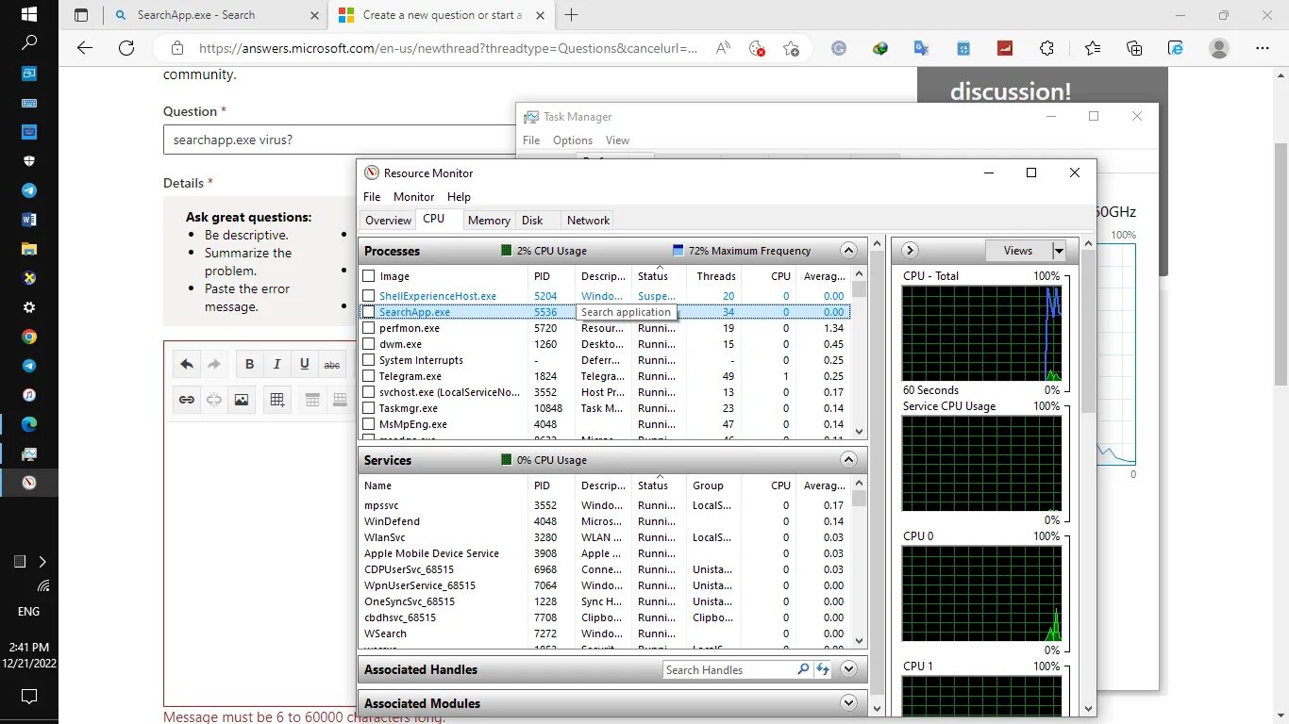Check the Telegram.exe process checkbox
Viewport: 1289px width, 724px height.
pos(368,375)
